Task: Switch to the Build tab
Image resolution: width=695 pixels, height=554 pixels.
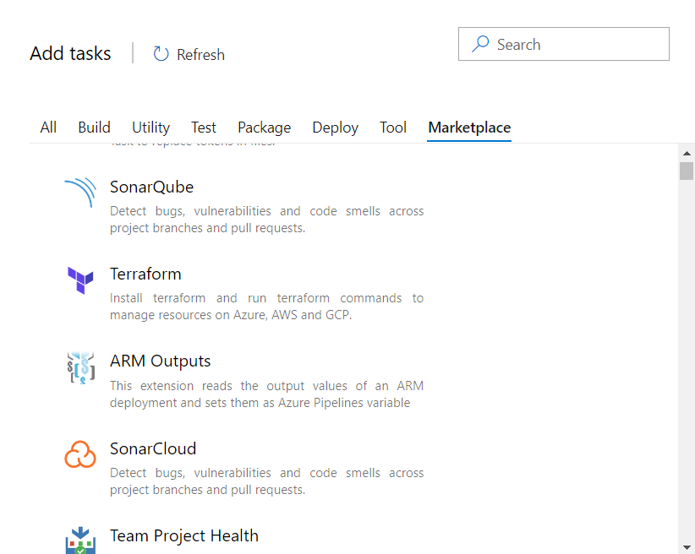Action: (x=95, y=128)
